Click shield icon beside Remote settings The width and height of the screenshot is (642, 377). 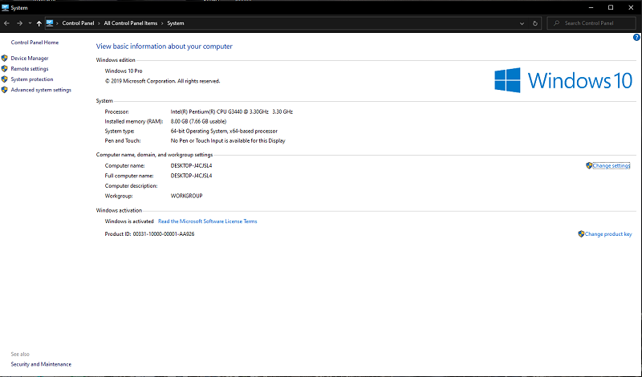5,69
